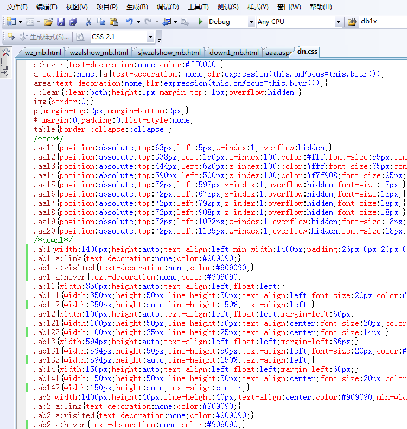Click the Open File folder icon
This screenshot has height=429, width=407.
(x=48, y=22)
